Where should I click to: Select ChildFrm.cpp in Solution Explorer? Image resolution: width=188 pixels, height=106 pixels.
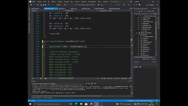(x=146, y=18)
